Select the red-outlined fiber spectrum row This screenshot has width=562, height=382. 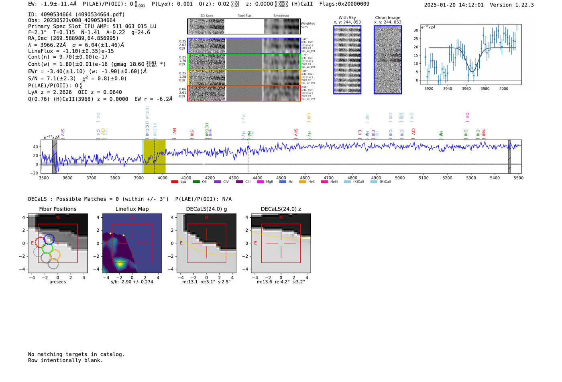[244, 93]
